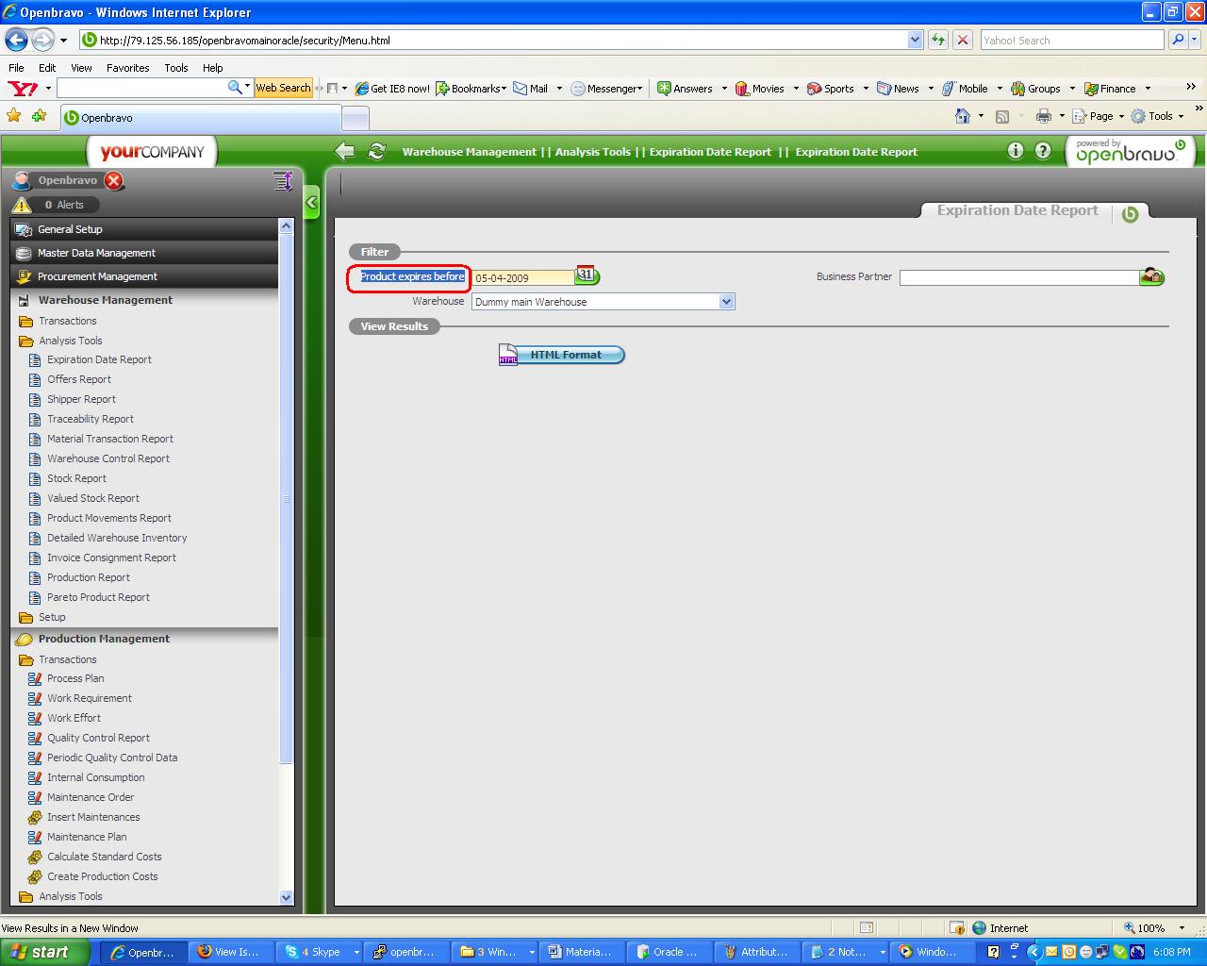Click the Yahoo toolbar logo
The width and height of the screenshot is (1207, 966).
coord(21,88)
